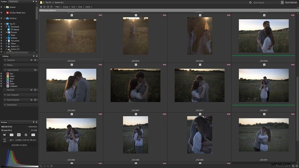
Task: Click in the Quick Search input field
Action: click(267, 2)
